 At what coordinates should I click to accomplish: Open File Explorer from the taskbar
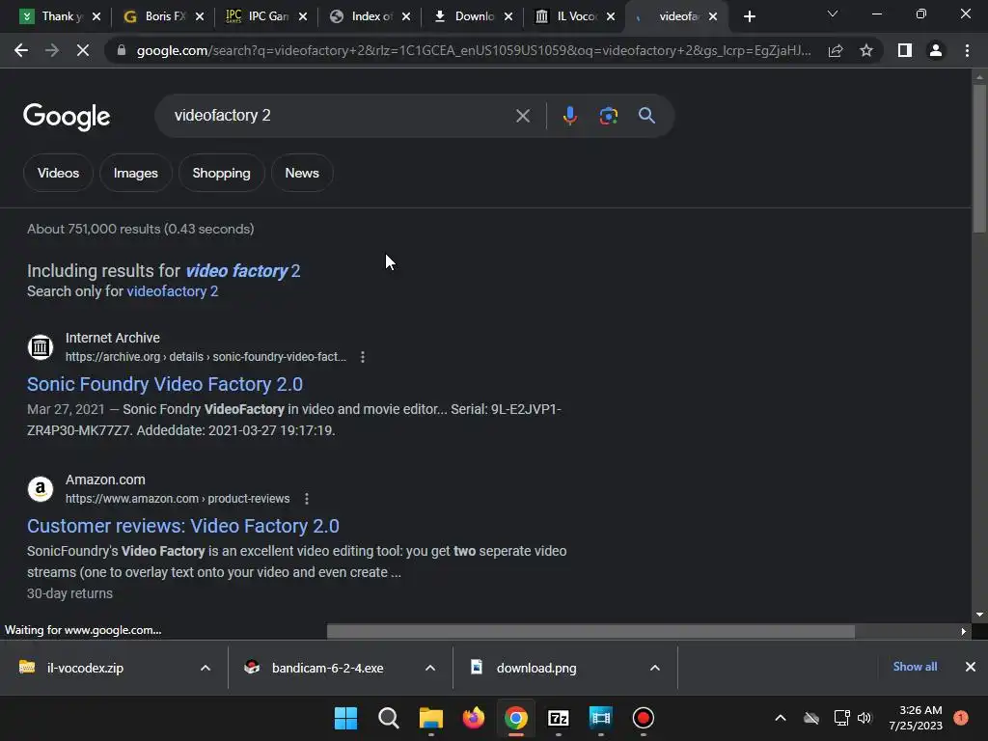point(431,718)
